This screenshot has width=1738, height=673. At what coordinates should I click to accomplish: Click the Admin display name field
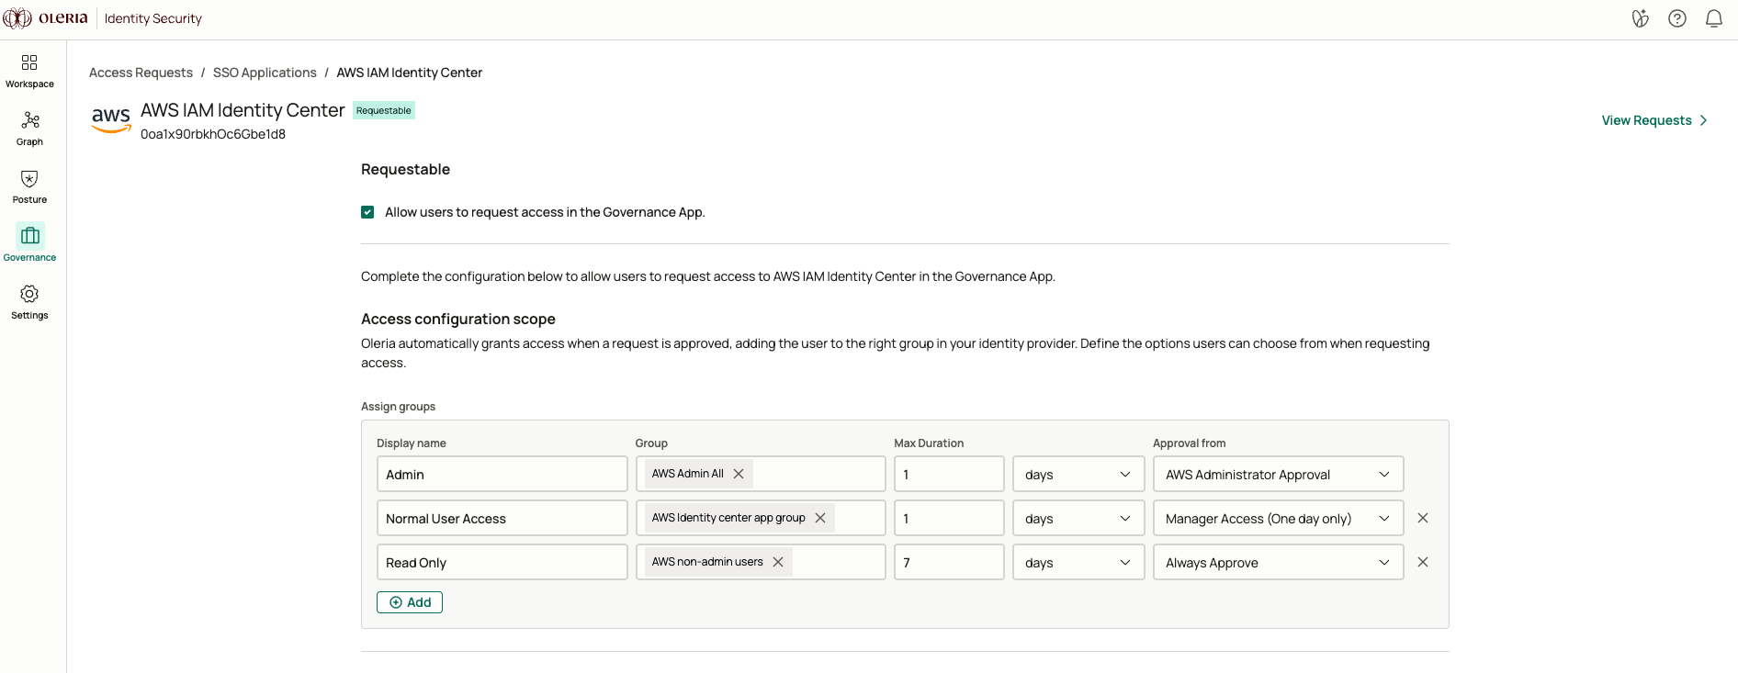coord(502,474)
